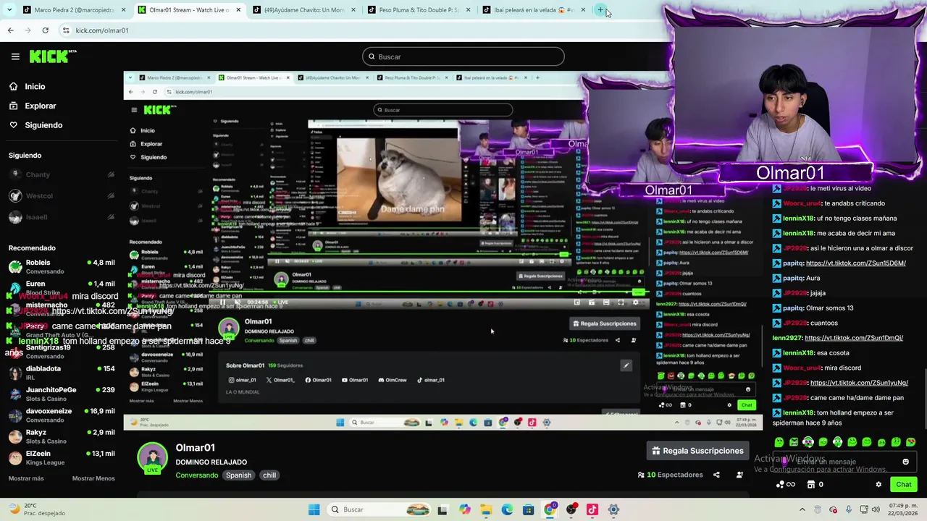Reload the page with refresh icon
The height and width of the screenshot is (521, 927).
pyautogui.click(x=45, y=30)
